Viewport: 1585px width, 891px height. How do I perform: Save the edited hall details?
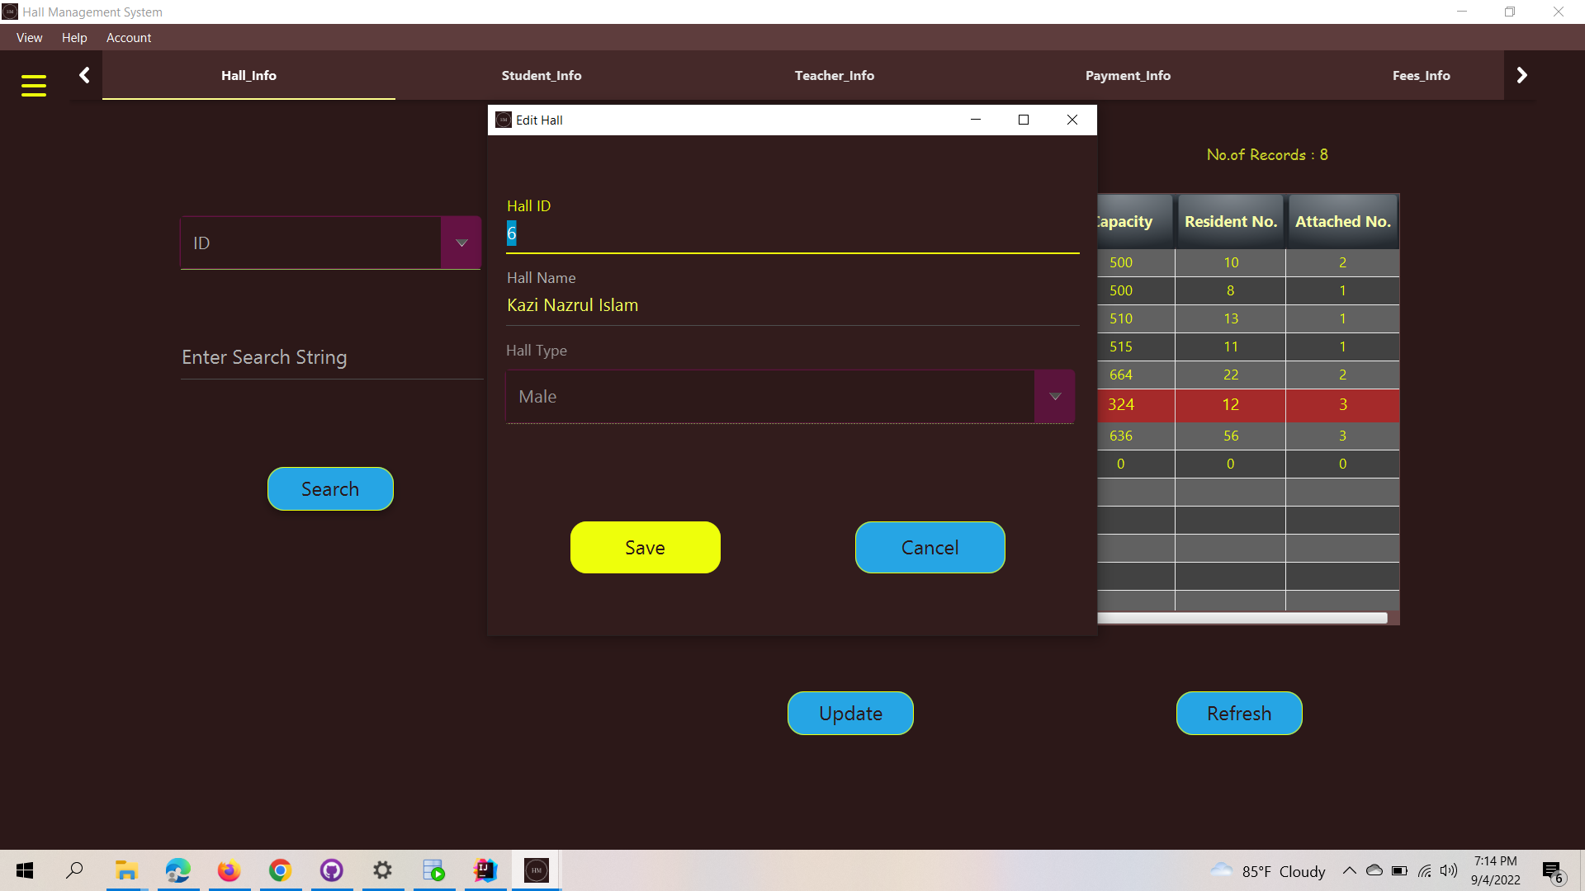(x=645, y=547)
